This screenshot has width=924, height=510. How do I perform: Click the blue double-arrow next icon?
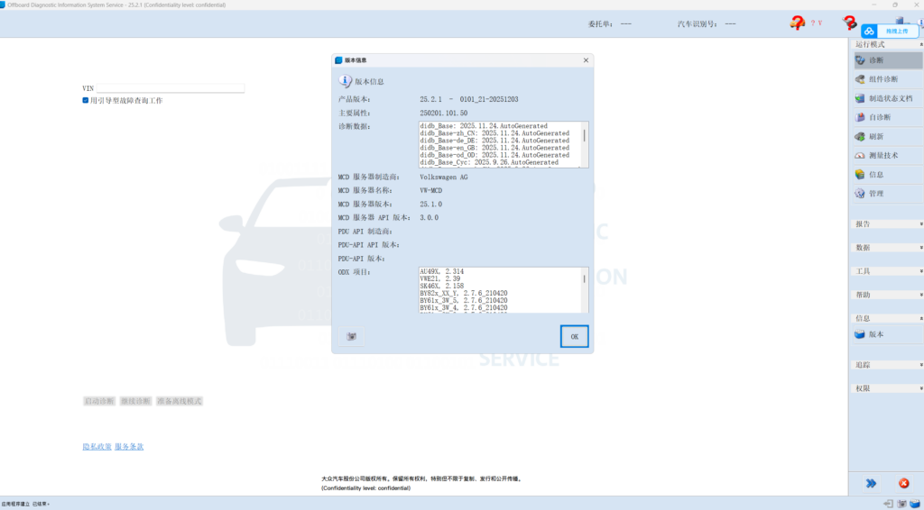[x=871, y=483]
